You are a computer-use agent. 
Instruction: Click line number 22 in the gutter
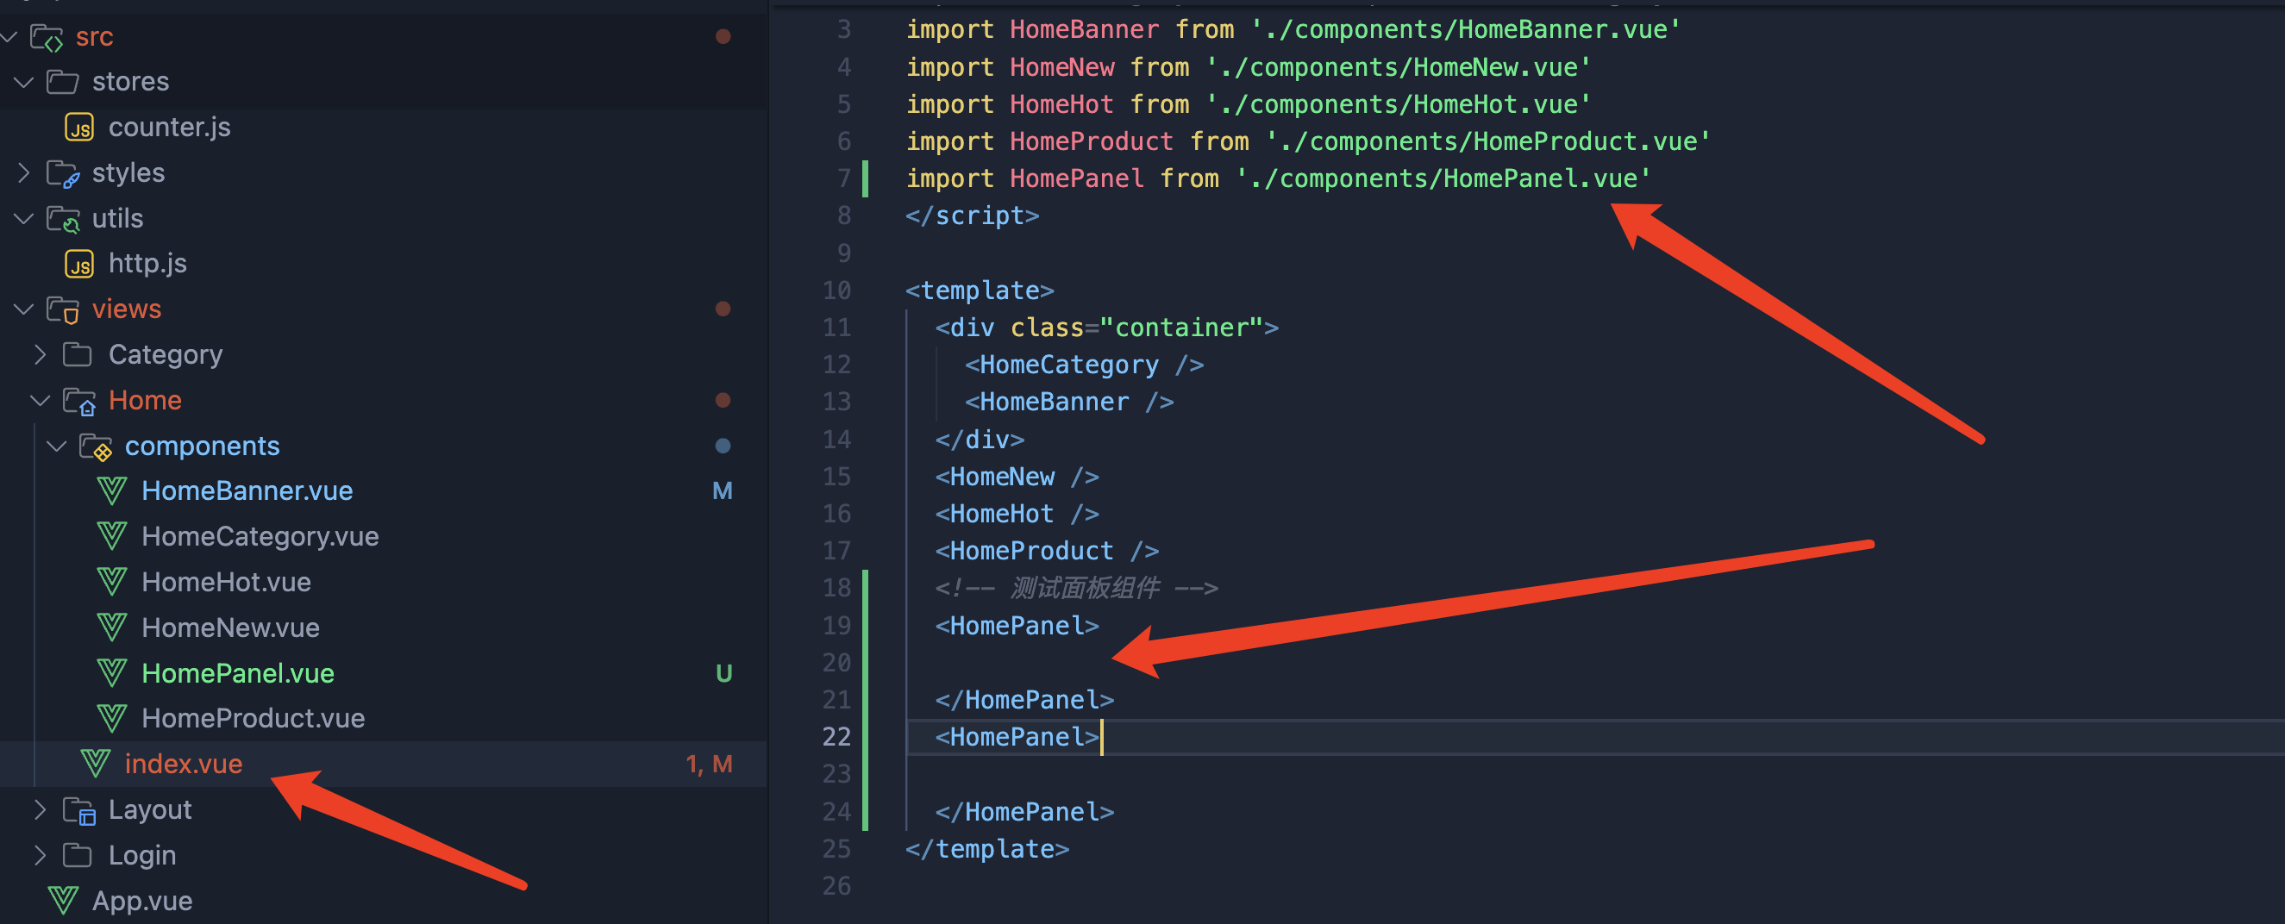click(x=836, y=736)
